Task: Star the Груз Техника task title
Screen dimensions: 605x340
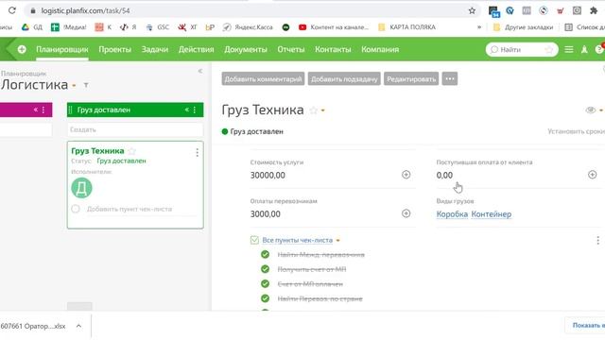Action: coord(314,110)
